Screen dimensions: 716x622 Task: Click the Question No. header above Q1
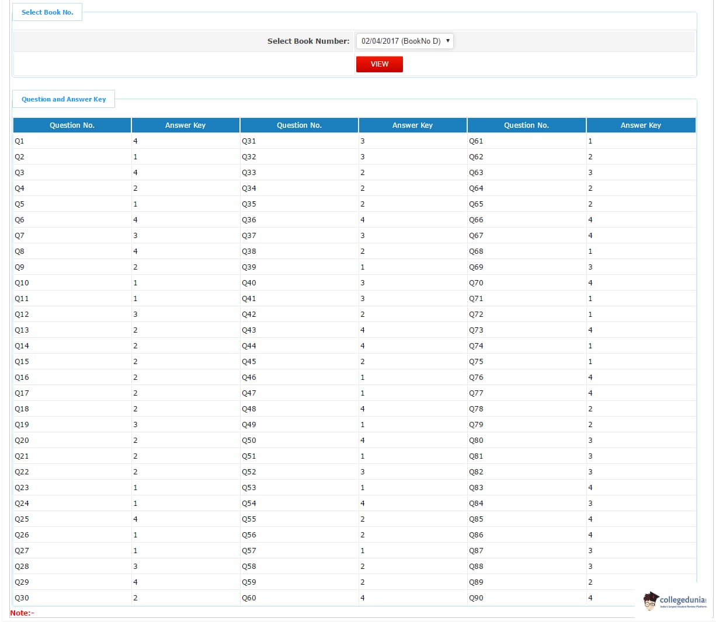pyautogui.click(x=72, y=125)
